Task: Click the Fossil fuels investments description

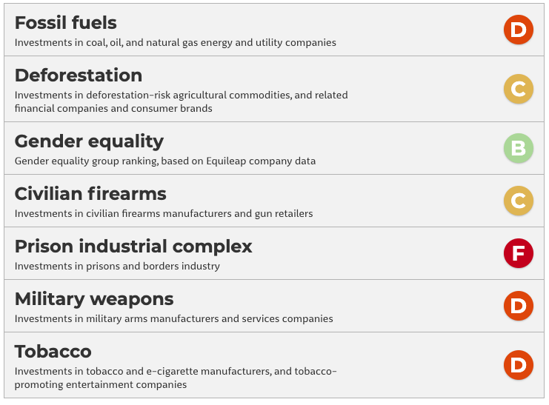Action: [176, 43]
